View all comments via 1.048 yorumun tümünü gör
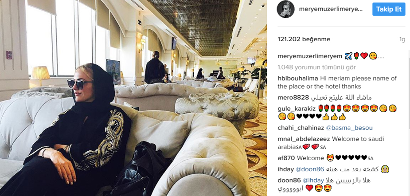The height and width of the screenshot is (196, 410). click(x=316, y=67)
